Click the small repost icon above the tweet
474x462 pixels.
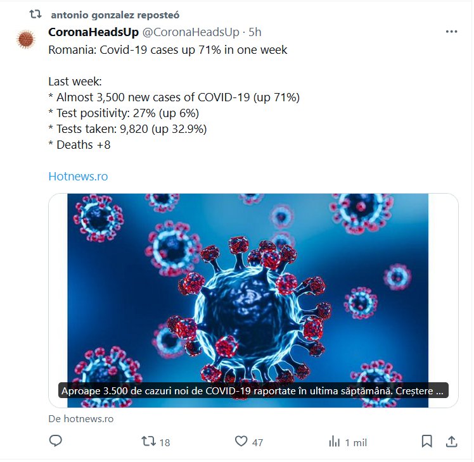click(36, 14)
